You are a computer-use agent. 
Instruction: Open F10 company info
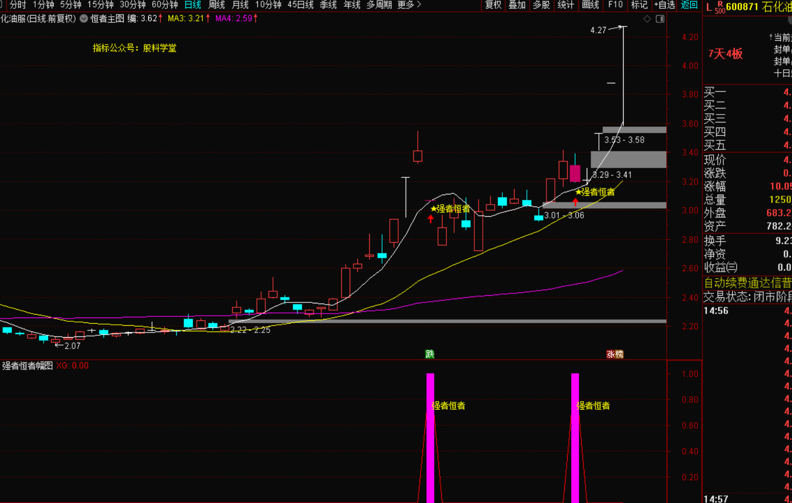(x=615, y=5)
